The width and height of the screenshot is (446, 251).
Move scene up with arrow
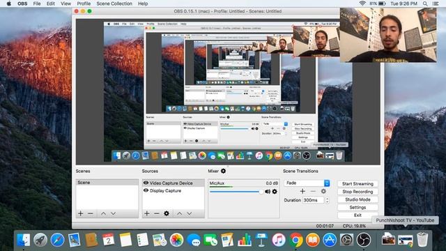104,213
